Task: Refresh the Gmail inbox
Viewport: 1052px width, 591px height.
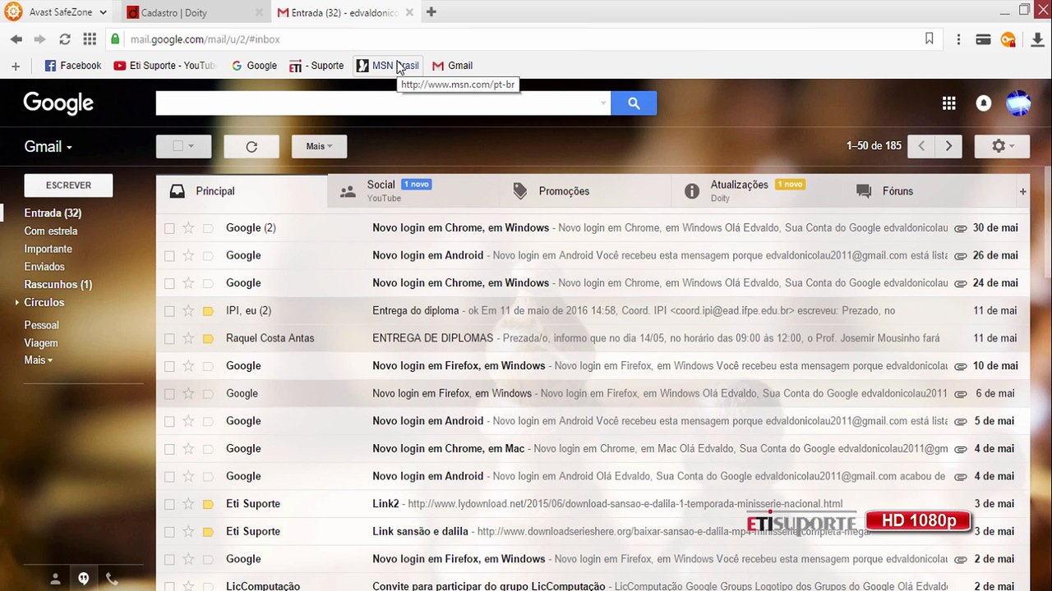Action: 251,146
